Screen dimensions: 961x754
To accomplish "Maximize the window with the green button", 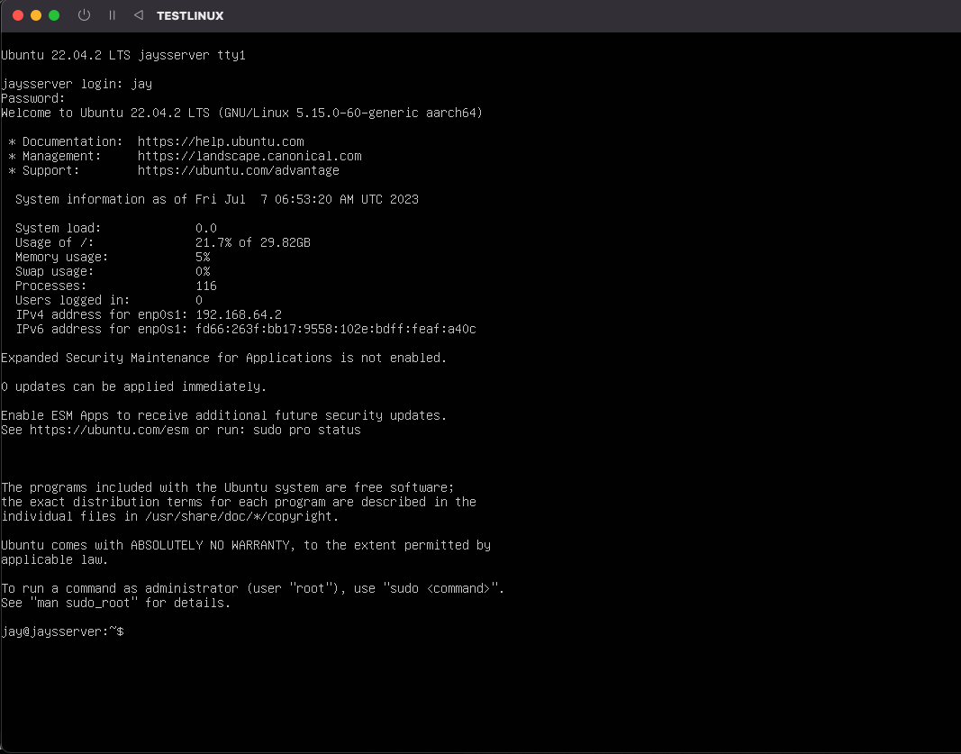I will tap(54, 15).
